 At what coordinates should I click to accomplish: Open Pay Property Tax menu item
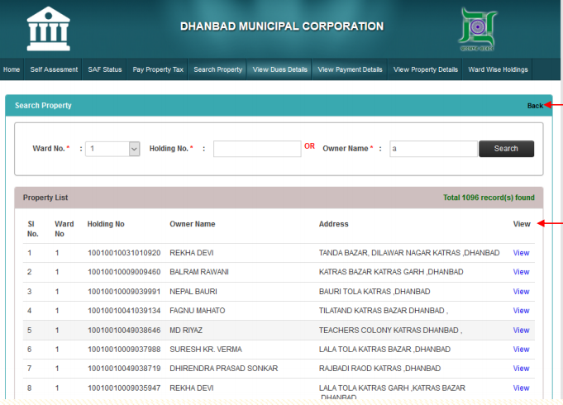(158, 69)
